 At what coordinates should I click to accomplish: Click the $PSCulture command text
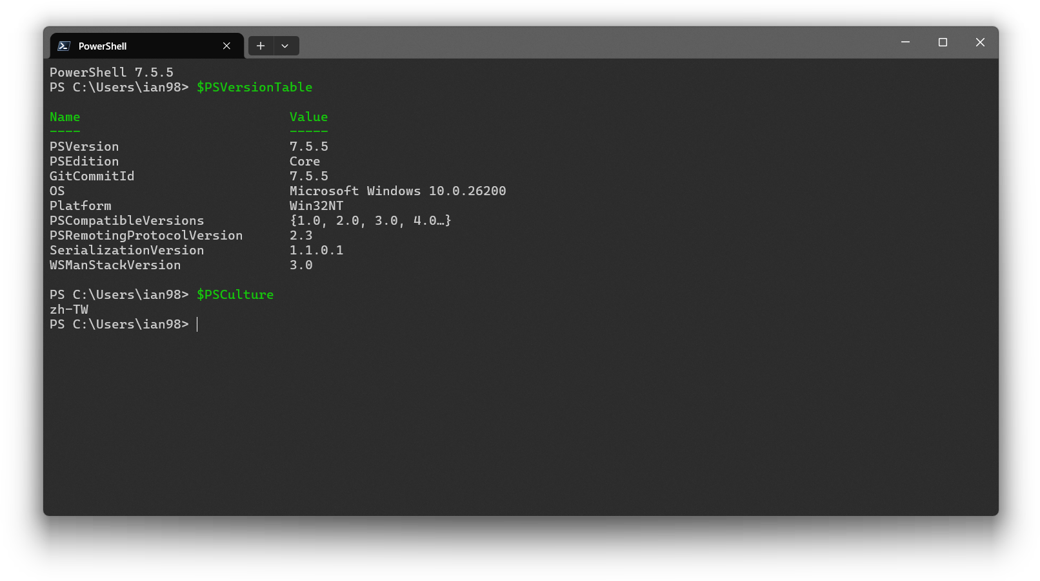pyautogui.click(x=235, y=294)
